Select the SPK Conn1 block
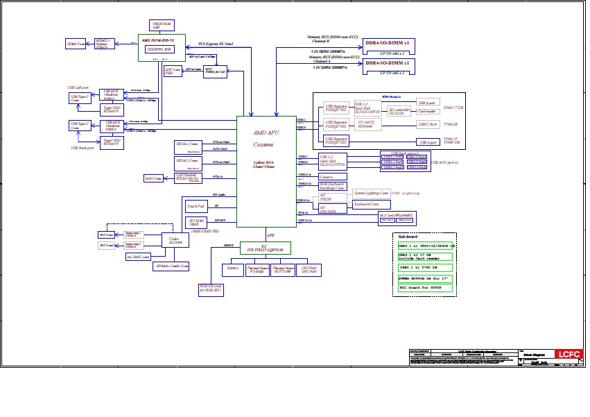Viewport: 590px width, 417px height. (106, 235)
